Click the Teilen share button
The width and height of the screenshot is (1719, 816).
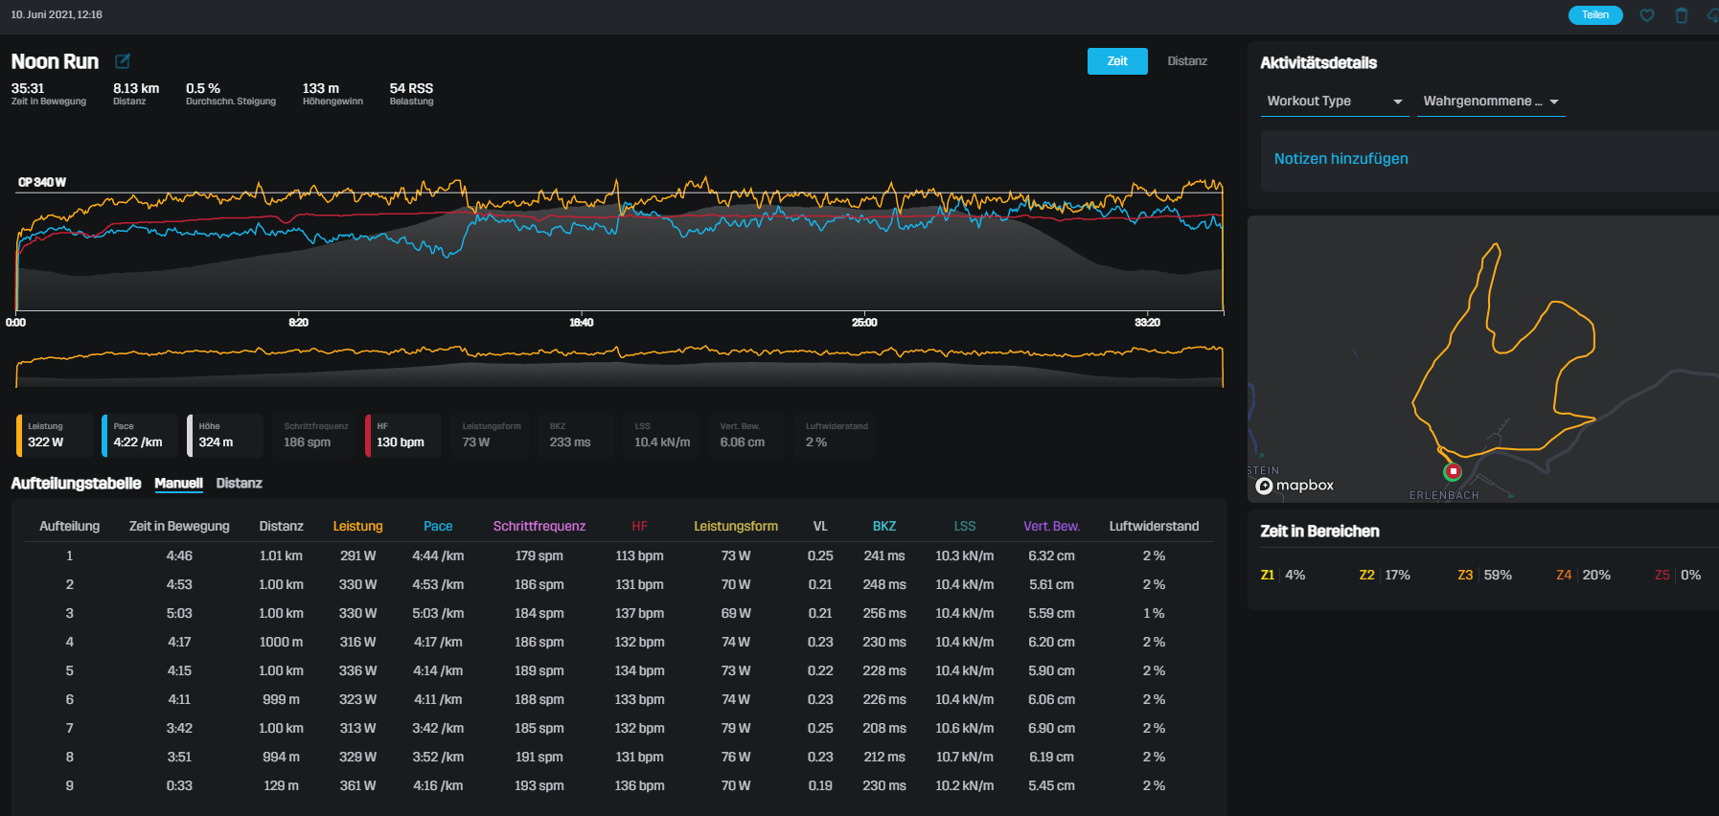[1594, 15]
